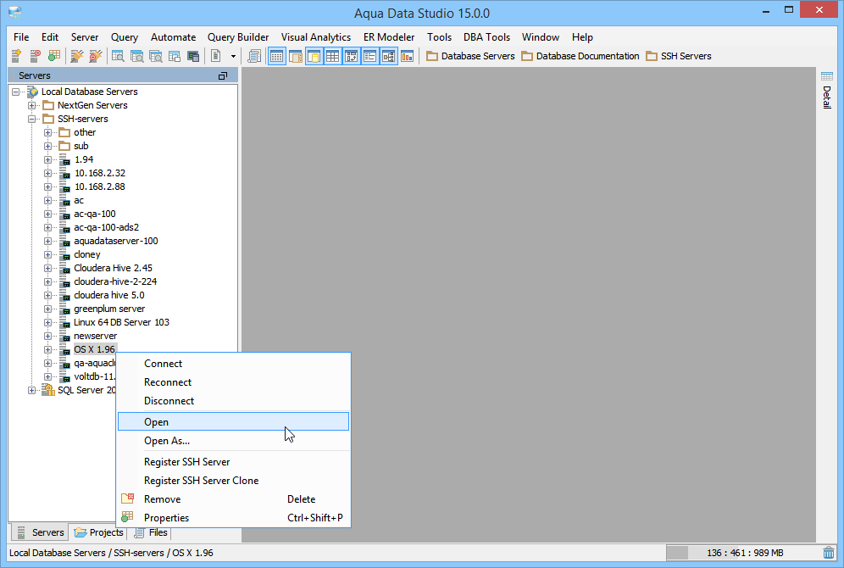Choose Open As... in the context menu
The width and height of the screenshot is (844, 568).
pos(234,440)
